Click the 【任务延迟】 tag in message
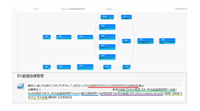200x111 pixels. (65, 97)
